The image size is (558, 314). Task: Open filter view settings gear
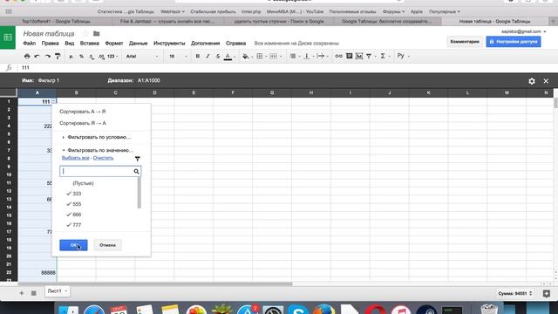point(532,81)
